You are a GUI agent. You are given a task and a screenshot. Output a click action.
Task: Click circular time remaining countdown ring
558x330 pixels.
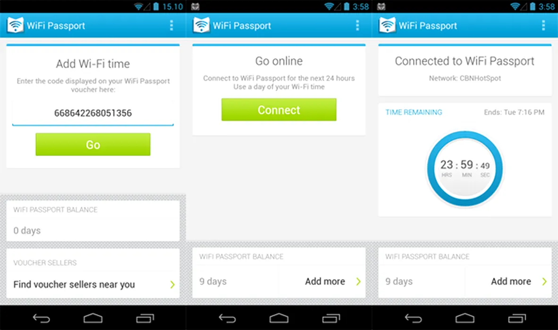[465, 169]
